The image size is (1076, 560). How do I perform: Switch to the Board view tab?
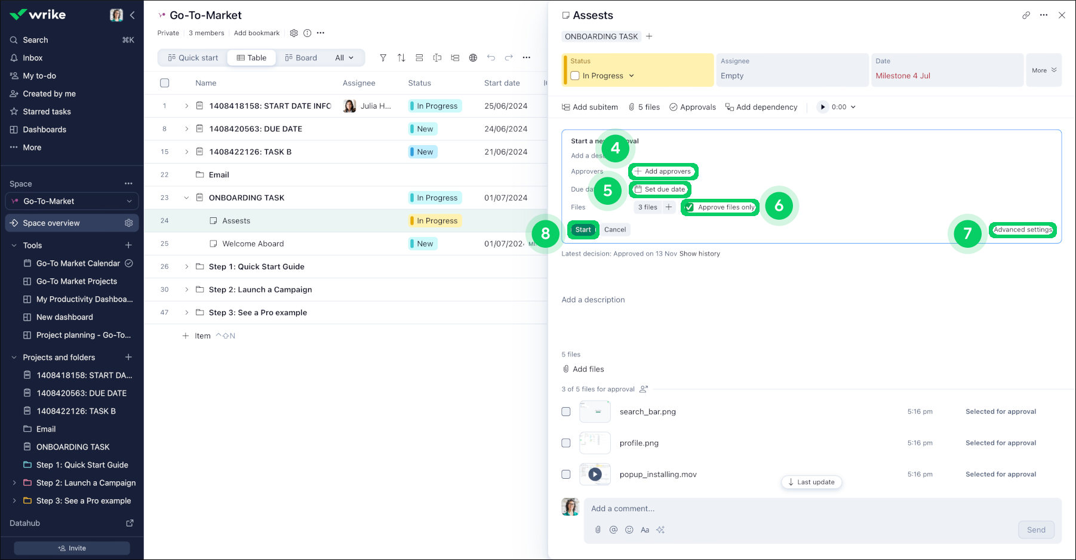click(x=301, y=58)
